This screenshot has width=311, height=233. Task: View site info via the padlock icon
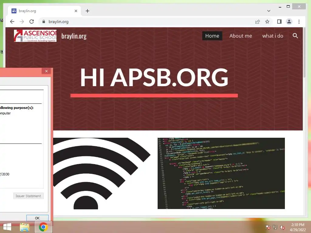[x=44, y=22]
